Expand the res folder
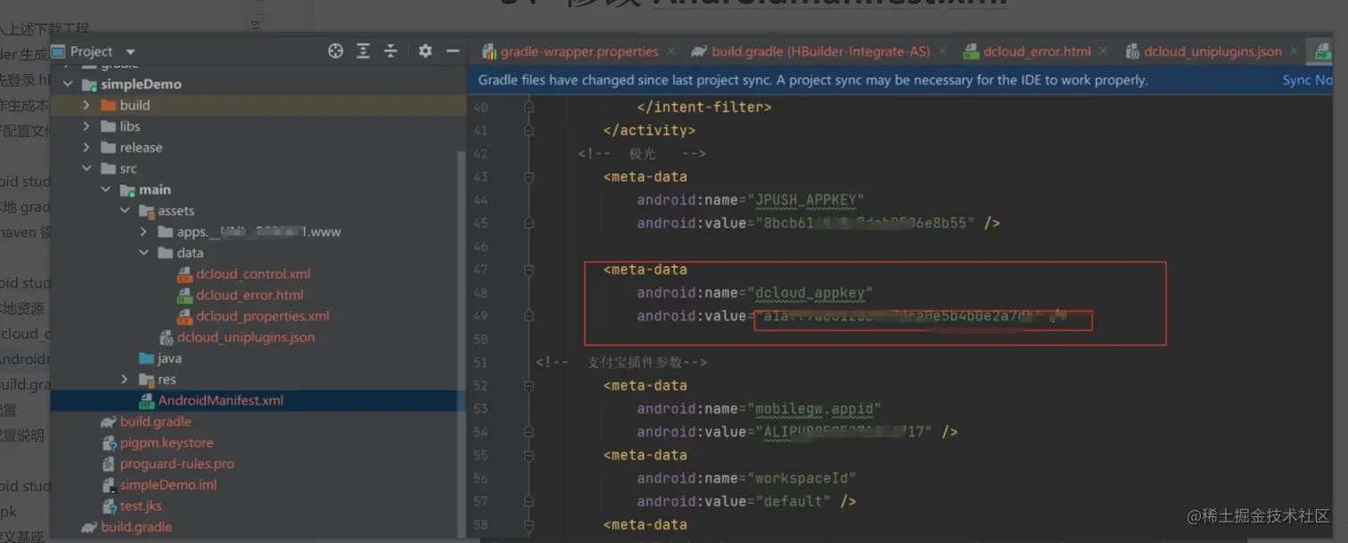 [x=125, y=379]
